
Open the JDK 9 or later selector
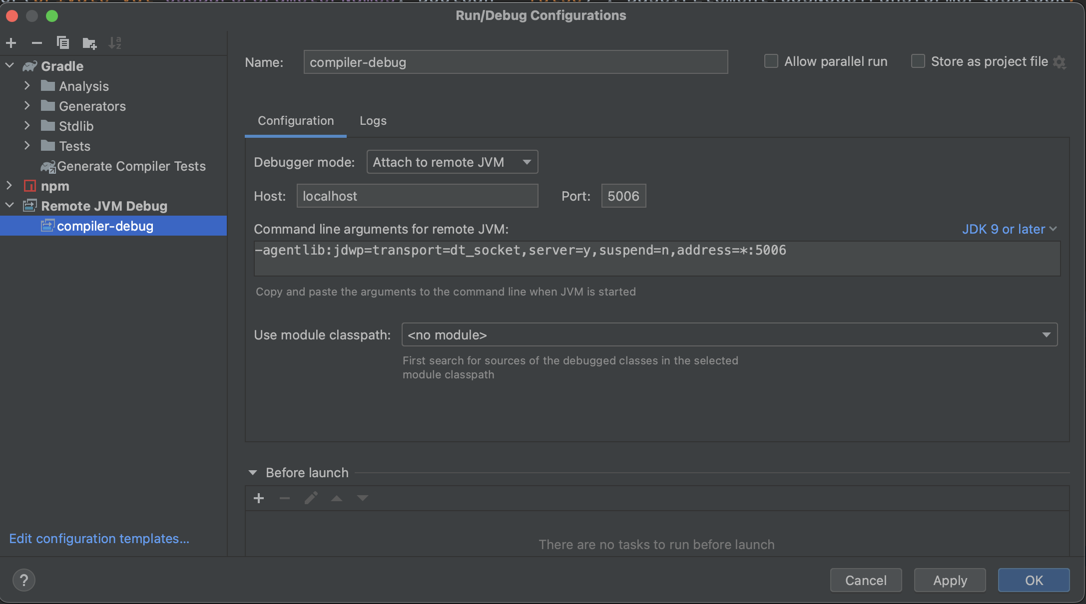(x=1009, y=229)
